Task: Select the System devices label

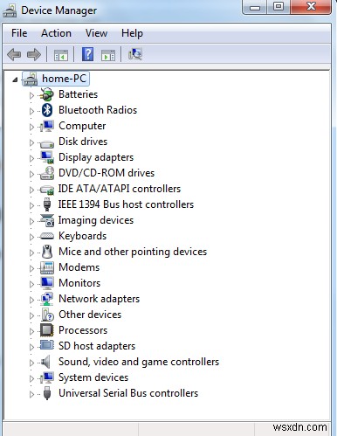Action: (93, 377)
